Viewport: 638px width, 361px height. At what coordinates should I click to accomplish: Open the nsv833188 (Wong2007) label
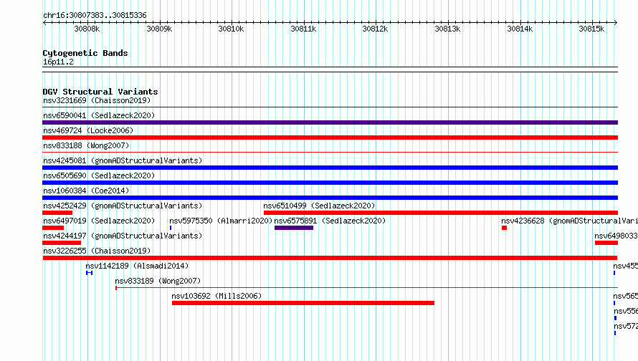click(86, 145)
